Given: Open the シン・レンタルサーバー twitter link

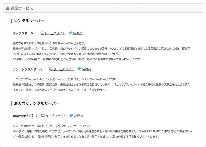Looking at the screenshot, I should [x=86, y=69].
